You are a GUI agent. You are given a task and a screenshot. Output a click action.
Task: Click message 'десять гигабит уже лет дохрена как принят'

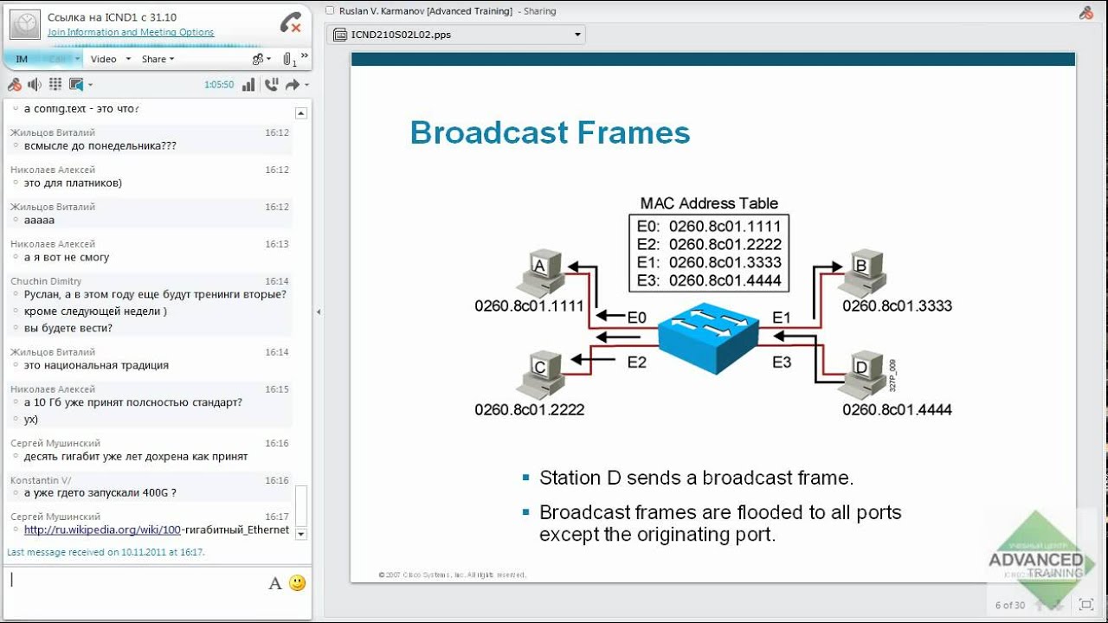click(136, 456)
